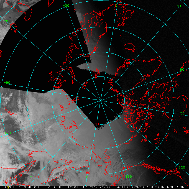Select the green -90 longitude label
Screen dimensions: 189x189
click(x=7, y=83)
